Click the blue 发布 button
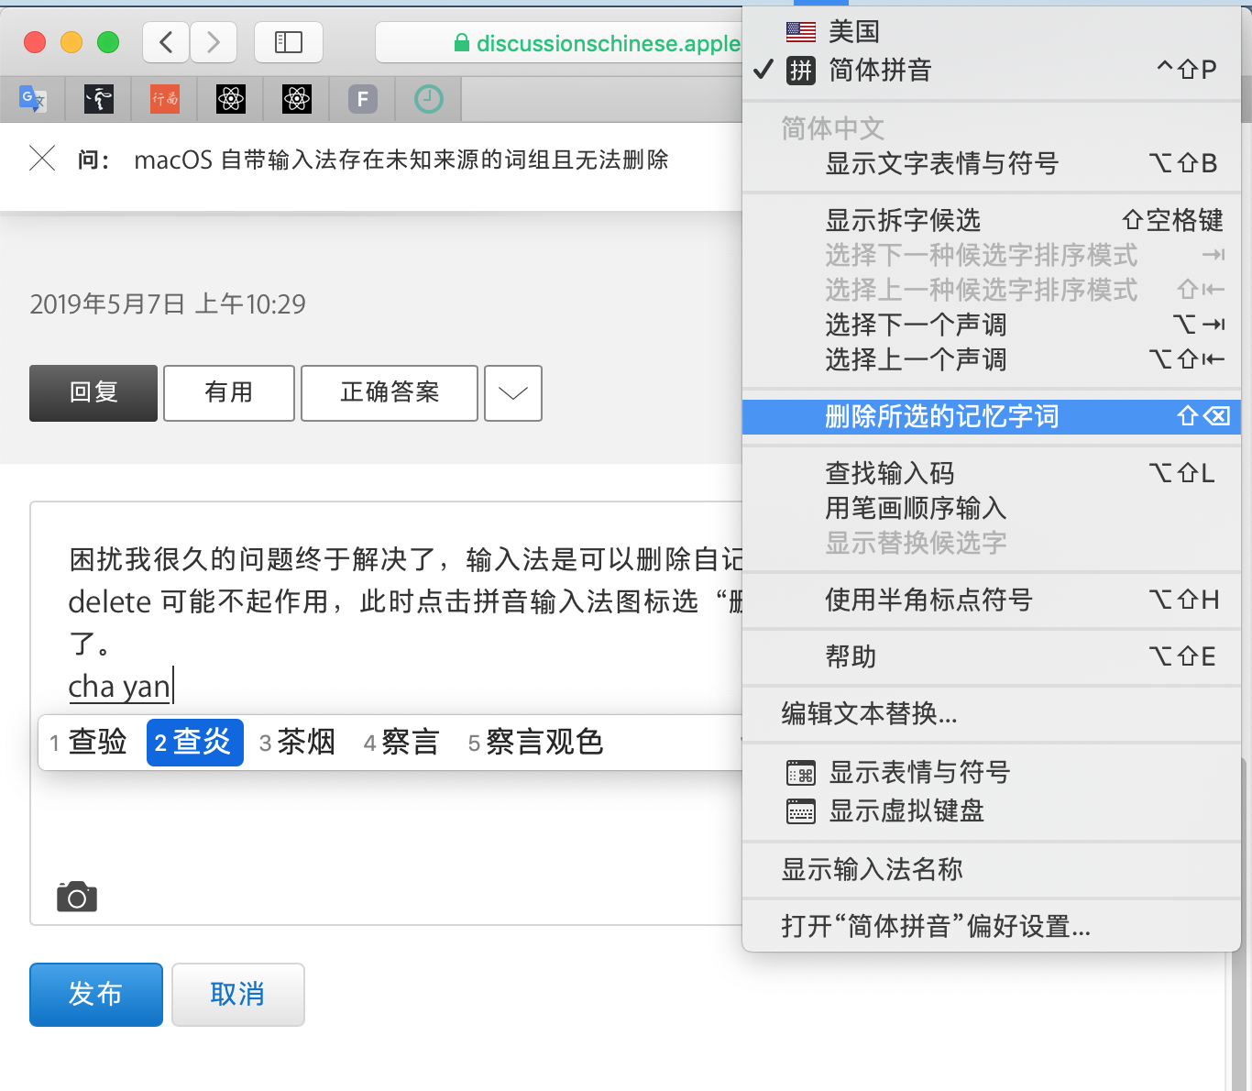This screenshot has width=1252, height=1091. 96,994
